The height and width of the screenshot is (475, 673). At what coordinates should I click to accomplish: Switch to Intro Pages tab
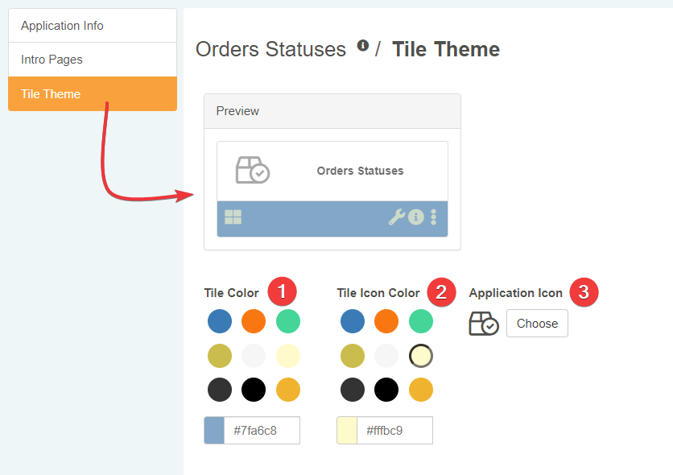tap(92, 60)
